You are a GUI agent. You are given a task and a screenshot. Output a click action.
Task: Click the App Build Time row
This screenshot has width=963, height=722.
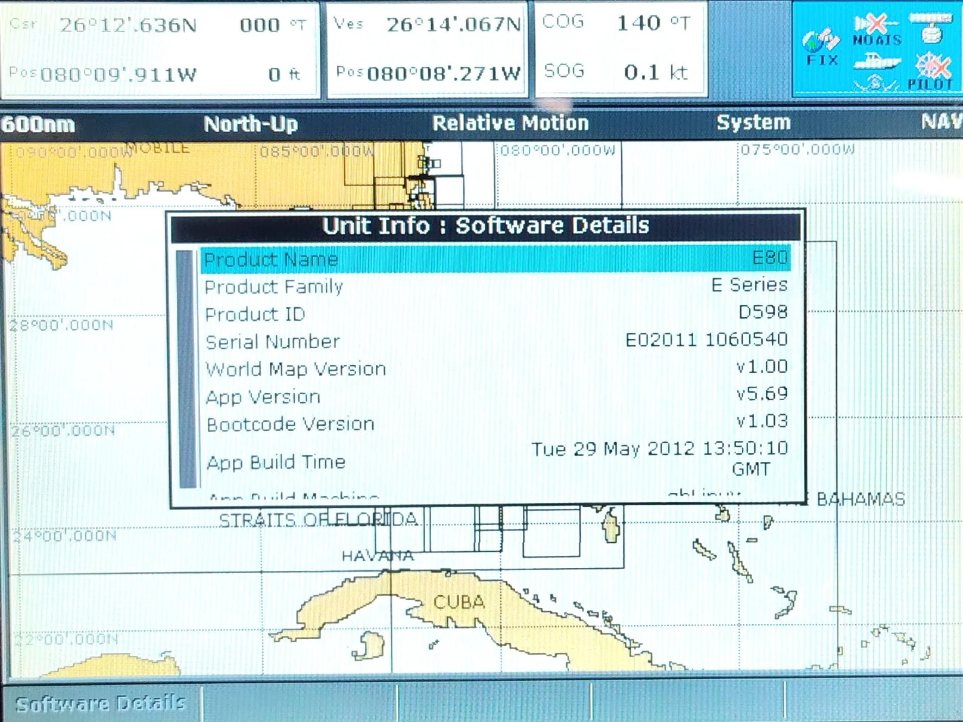pos(495,460)
